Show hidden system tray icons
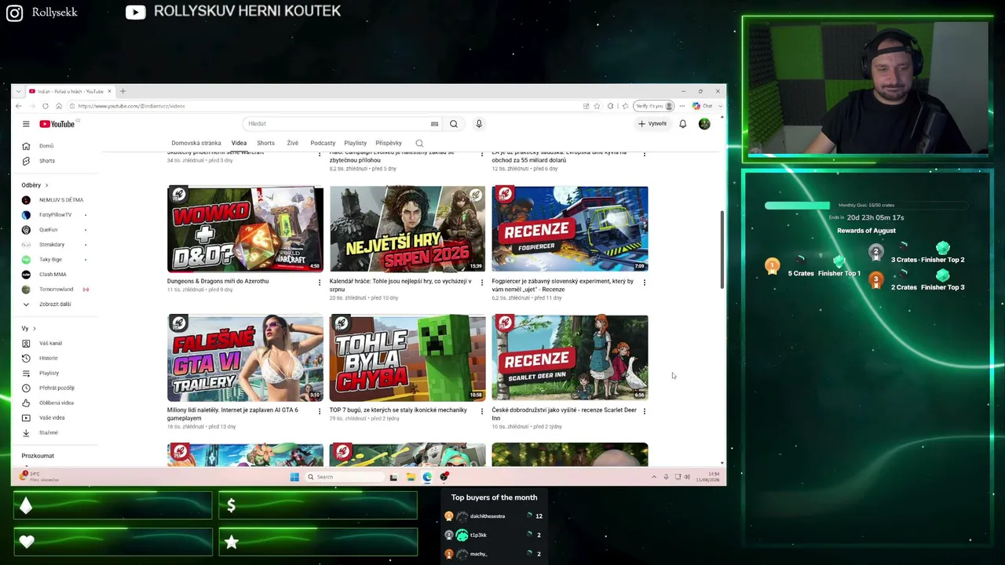Image resolution: width=1005 pixels, height=565 pixels. tap(653, 477)
